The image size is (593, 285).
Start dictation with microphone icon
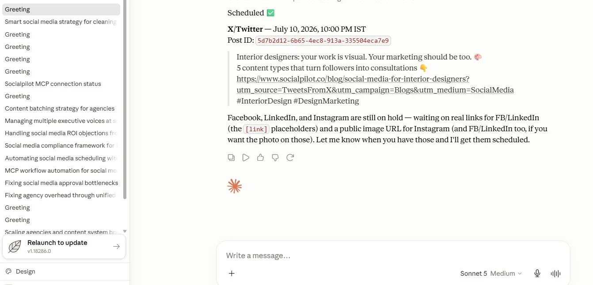coord(537,274)
